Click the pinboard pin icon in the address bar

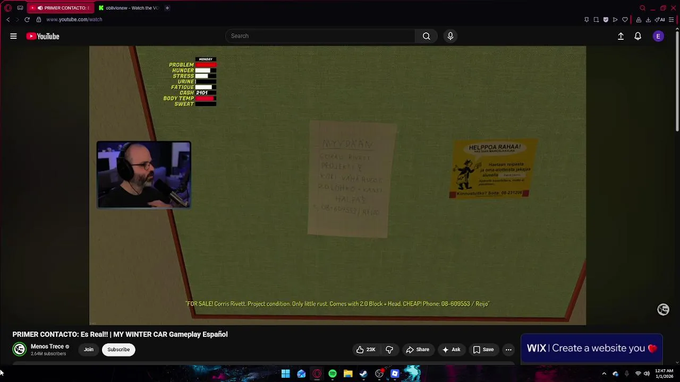point(586,20)
